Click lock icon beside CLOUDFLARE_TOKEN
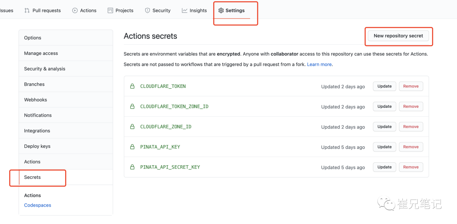Viewport: 457px width, 224px height. tap(132, 86)
